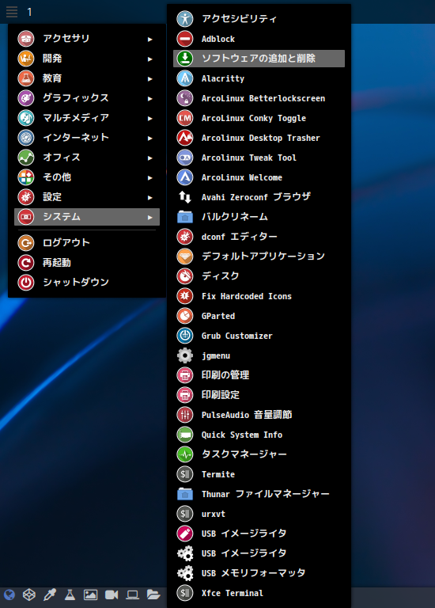Viewport: 435px width, 608px height.
Task: Launch Xfce Terminal entry
Action: (x=259, y=592)
